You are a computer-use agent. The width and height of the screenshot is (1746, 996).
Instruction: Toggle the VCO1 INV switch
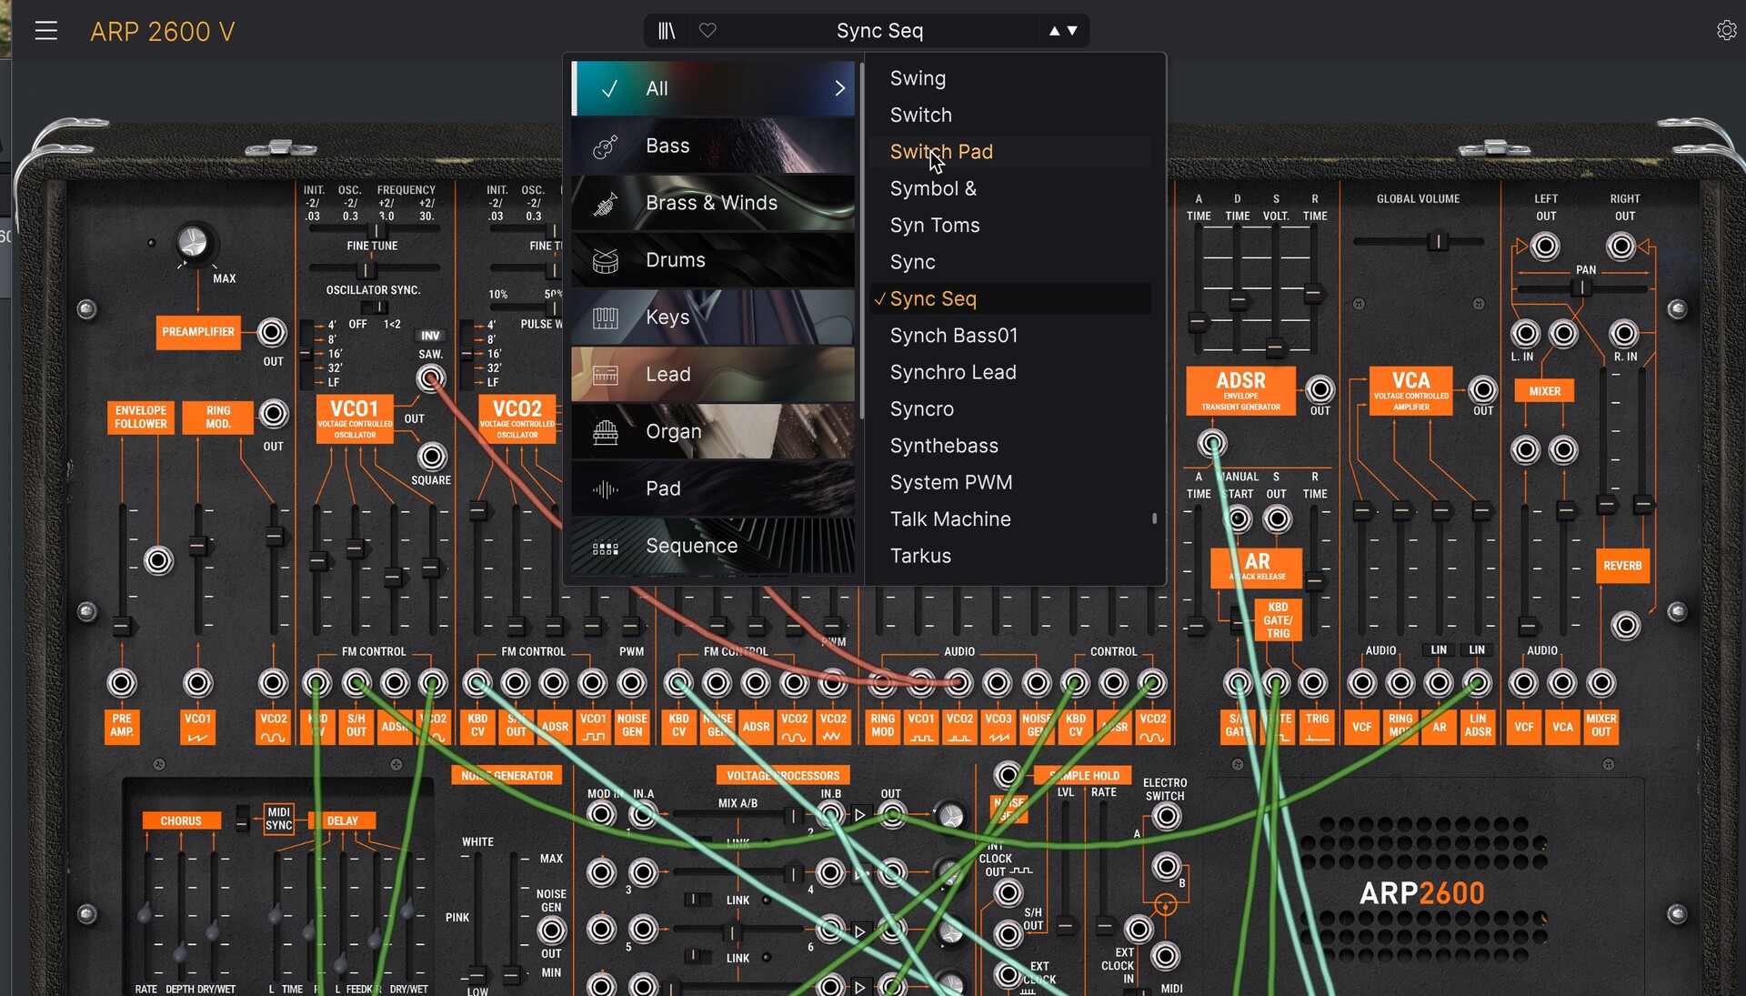click(430, 336)
